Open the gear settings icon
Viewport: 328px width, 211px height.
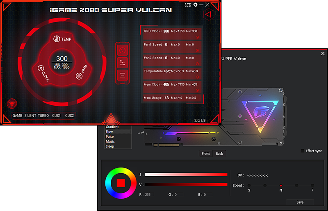pos(195,5)
